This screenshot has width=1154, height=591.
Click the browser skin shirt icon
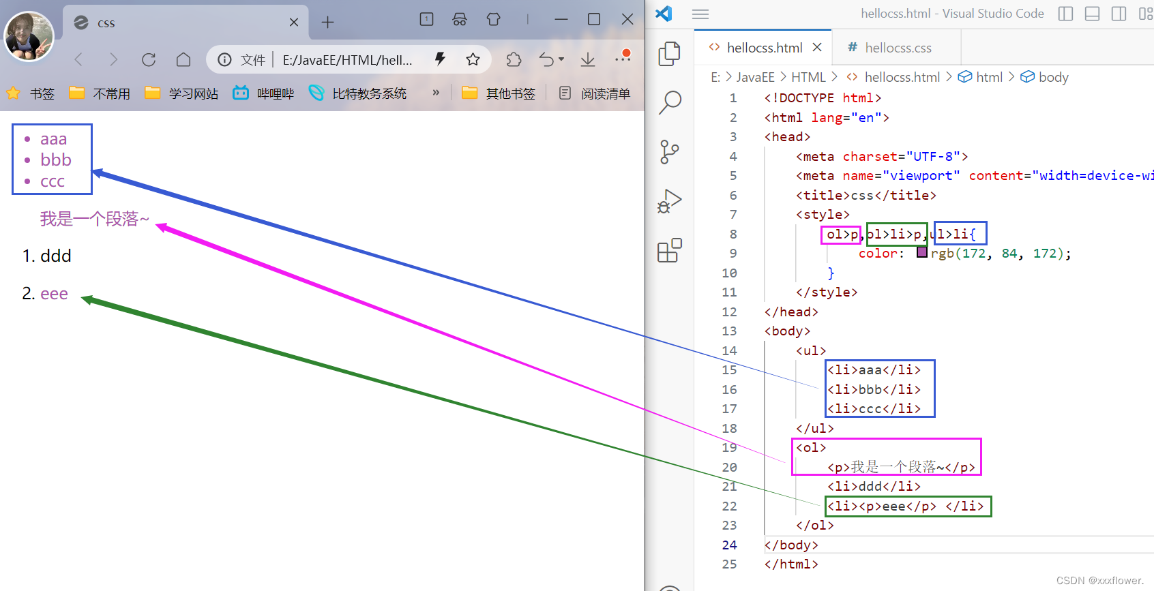coord(494,20)
